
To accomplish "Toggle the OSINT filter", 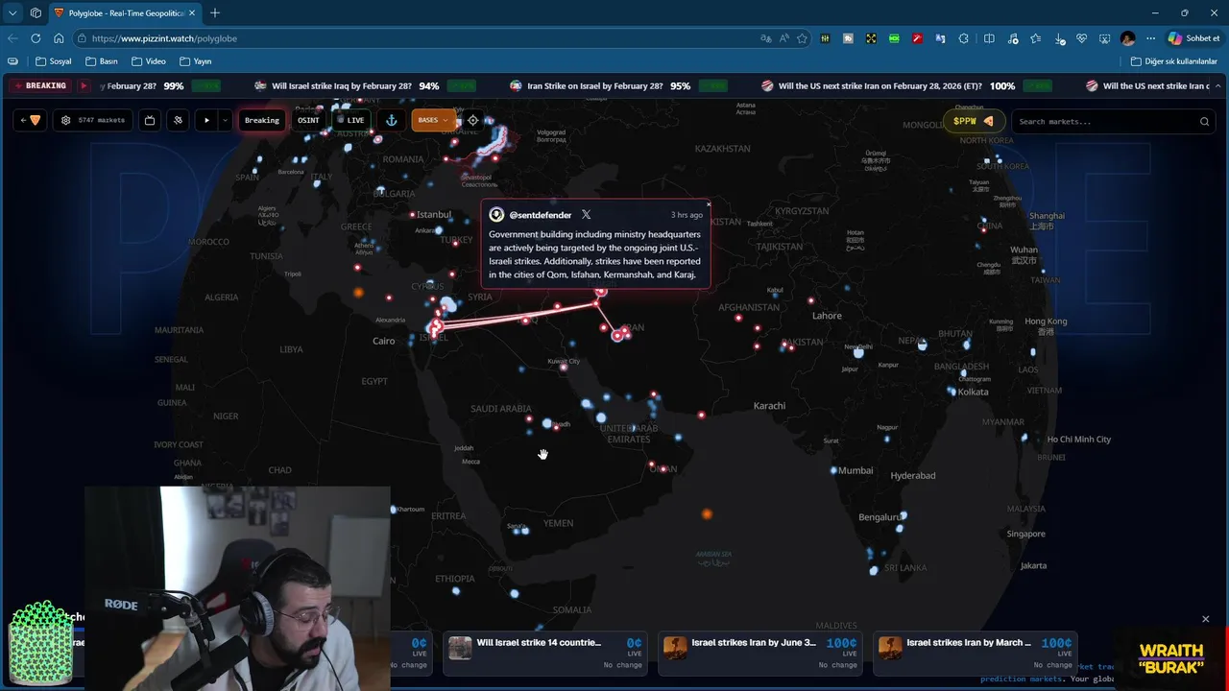I will click(x=308, y=121).
